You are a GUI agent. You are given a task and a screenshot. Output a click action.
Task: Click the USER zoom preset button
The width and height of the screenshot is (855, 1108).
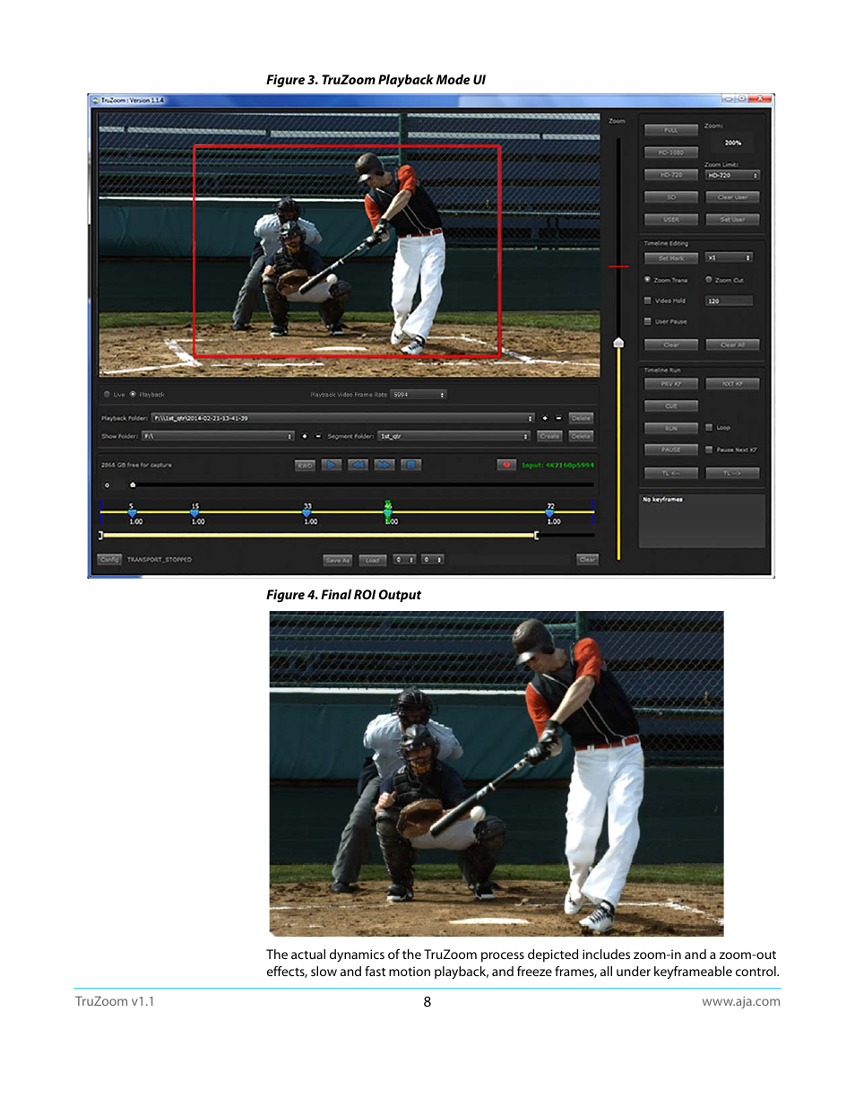[671, 219]
